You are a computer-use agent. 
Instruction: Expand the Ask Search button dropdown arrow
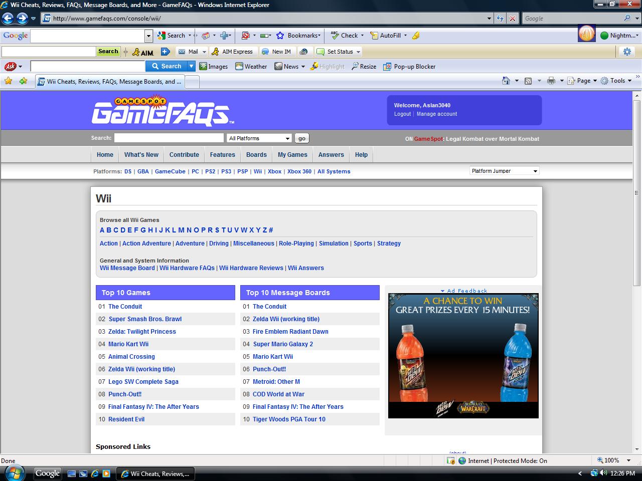(x=191, y=66)
